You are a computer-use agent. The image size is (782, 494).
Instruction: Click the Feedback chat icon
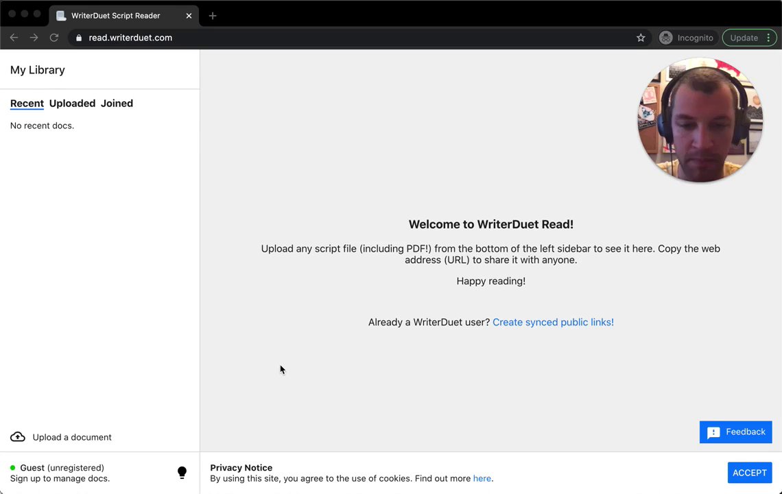pos(713,433)
